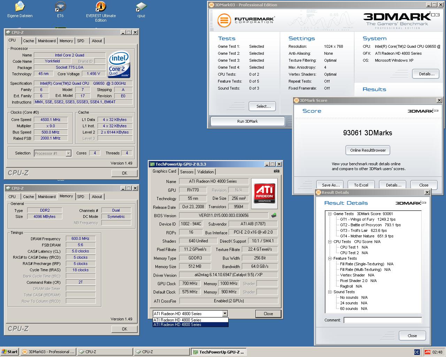Click the 93061 3DMarks score text
This screenshot has width=446, height=357.
click(368, 133)
